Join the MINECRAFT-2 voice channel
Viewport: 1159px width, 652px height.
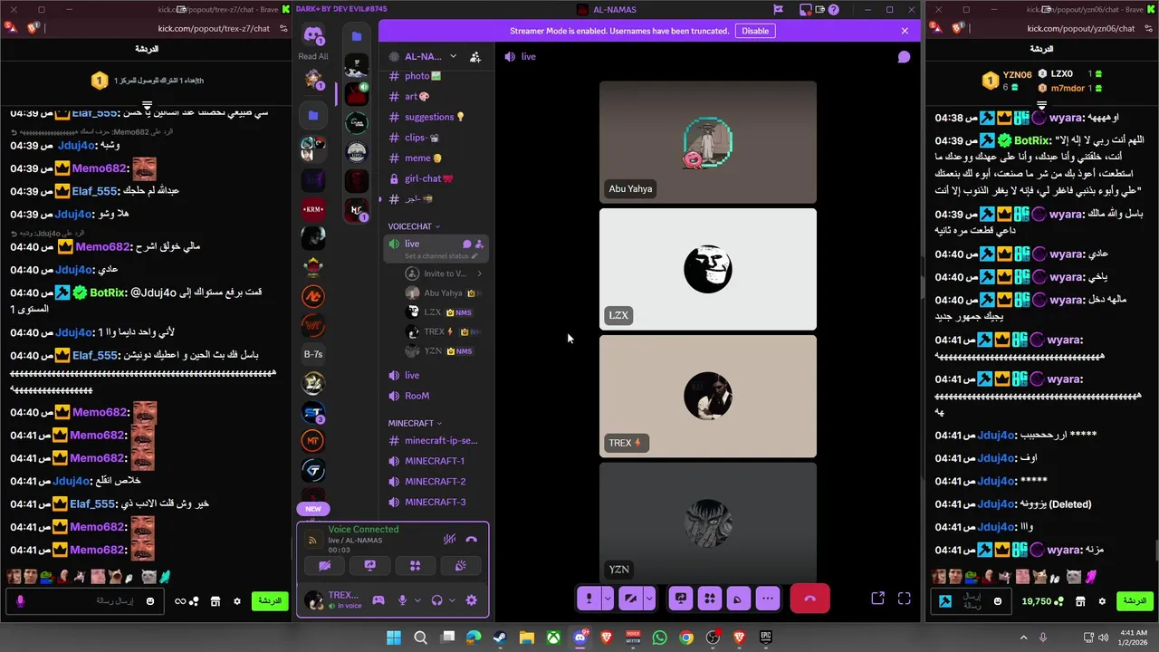[434, 482]
